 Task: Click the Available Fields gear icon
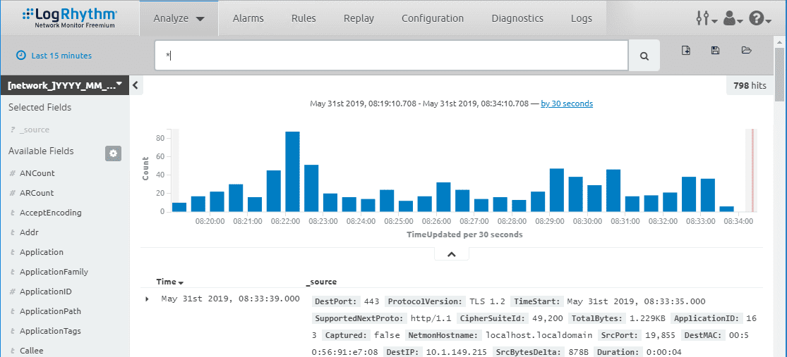(x=113, y=154)
